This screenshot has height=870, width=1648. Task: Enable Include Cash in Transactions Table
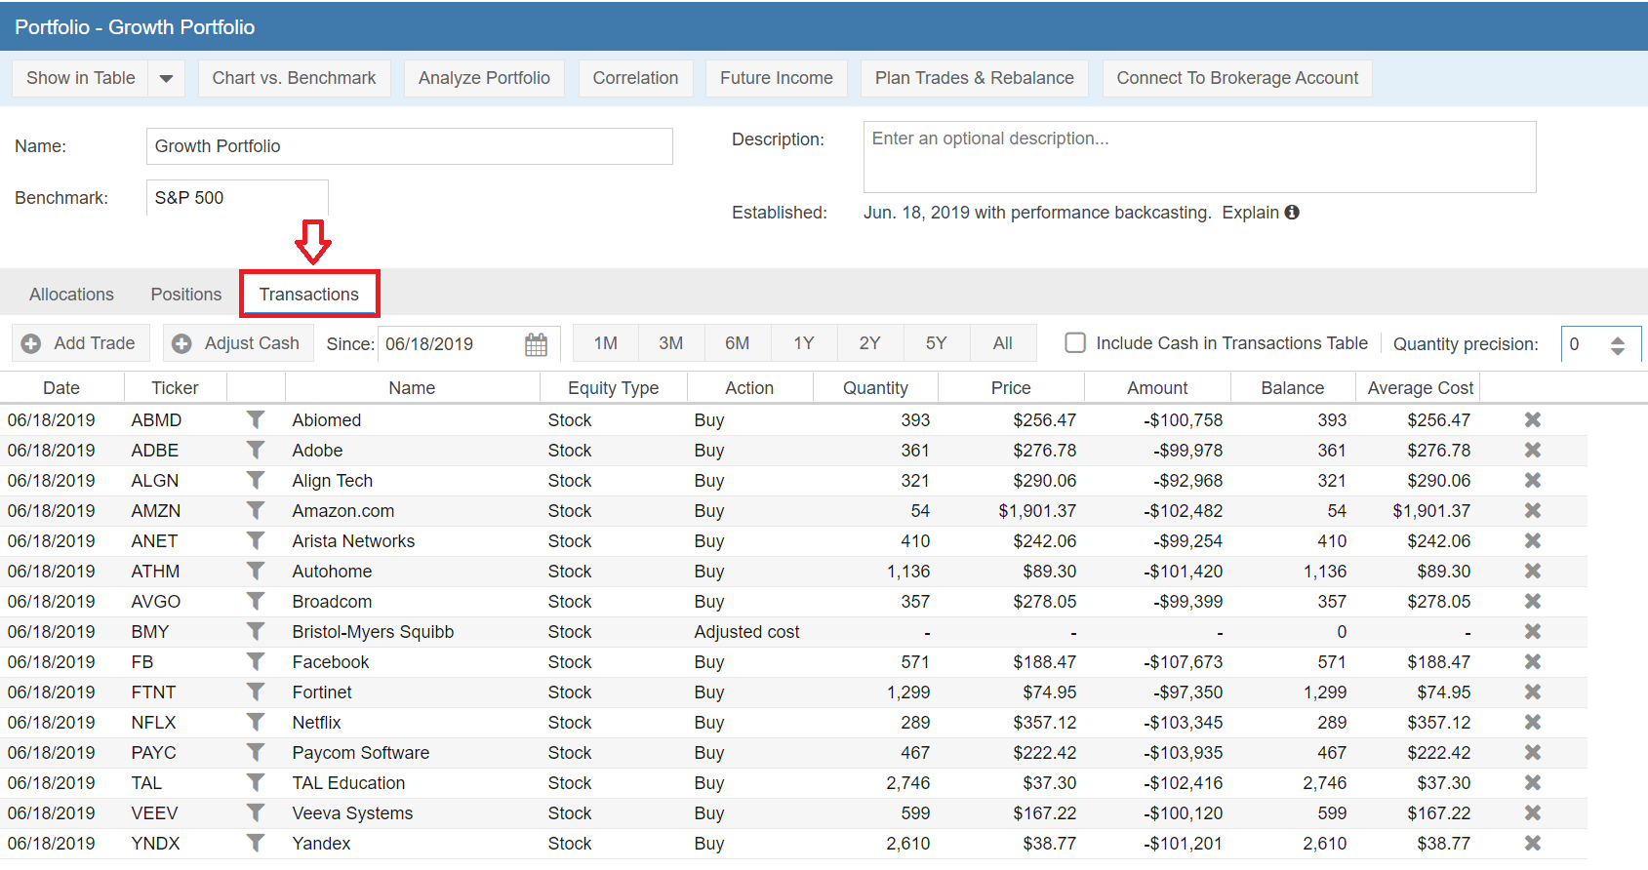[x=1075, y=343]
